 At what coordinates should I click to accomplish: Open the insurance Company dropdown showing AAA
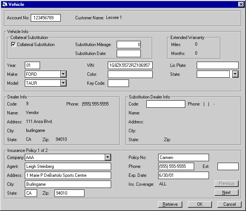[x=108, y=157]
